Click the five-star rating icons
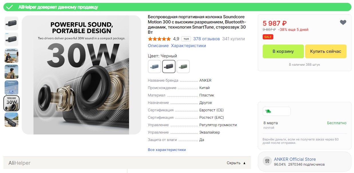The width and height of the screenshot is (354, 173). [159, 39]
